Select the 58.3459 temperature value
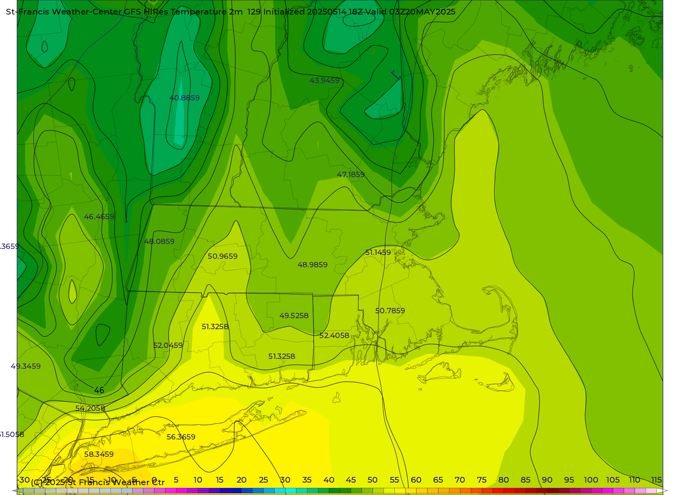Image resolution: width=680 pixels, height=495 pixels. pos(99,454)
